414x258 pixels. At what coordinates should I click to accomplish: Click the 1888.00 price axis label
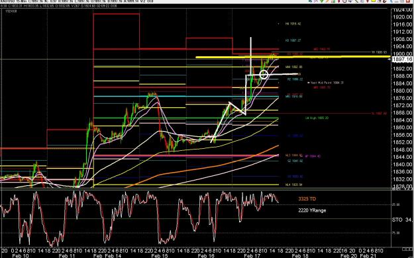click(x=402, y=76)
